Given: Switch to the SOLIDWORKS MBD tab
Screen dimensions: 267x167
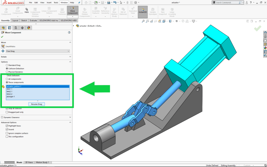Looking at the screenshot, I should 69,21.
